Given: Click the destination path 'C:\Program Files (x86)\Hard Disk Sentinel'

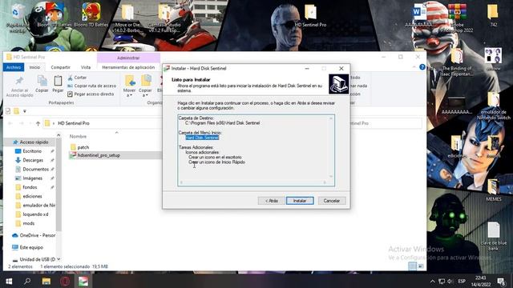Looking at the screenshot, I should tap(223, 123).
